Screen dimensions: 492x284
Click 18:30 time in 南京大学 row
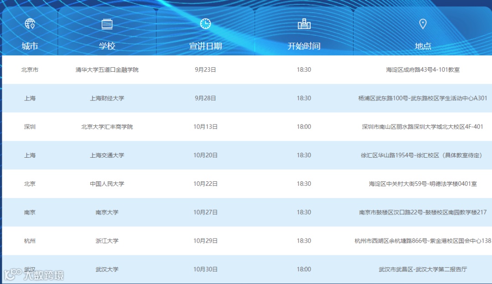304,212
